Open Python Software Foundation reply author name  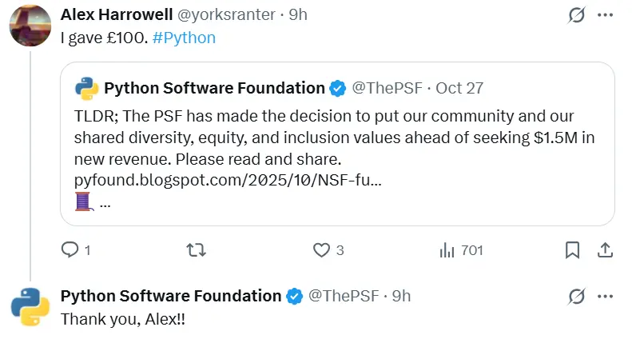point(171,296)
